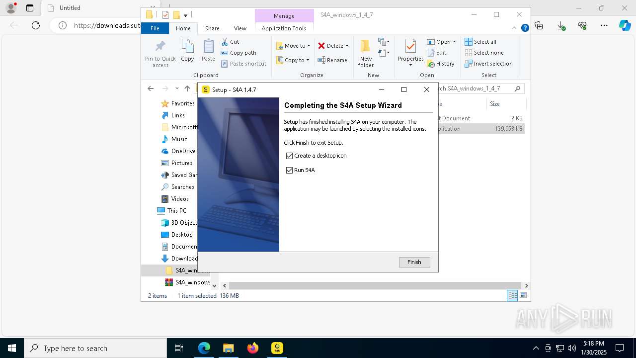The height and width of the screenshot is (358, 636).
Task: Open Customize Quick Access Toolbar dropdown
Action: coord(185,15)
